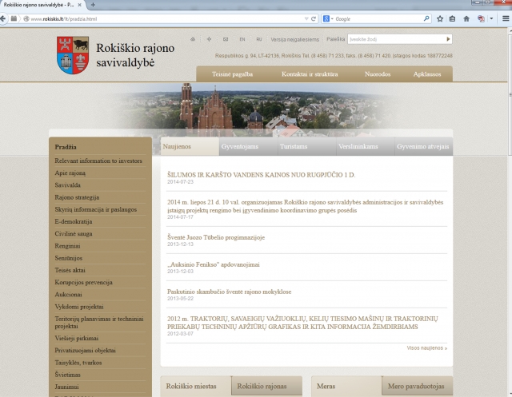The width and height of the screenshot is (512, 397).
Task: Click the envelope email icon in header
Action: 226,39
